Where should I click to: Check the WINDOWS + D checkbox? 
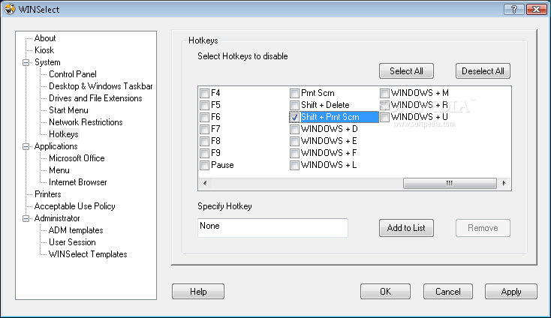click(x=294, y=129)
